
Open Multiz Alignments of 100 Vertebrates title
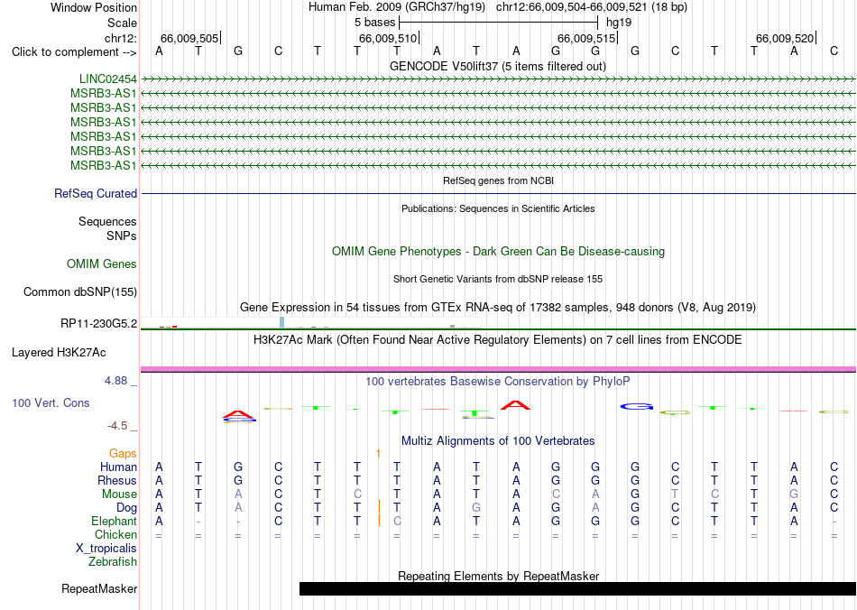(498, 441)
